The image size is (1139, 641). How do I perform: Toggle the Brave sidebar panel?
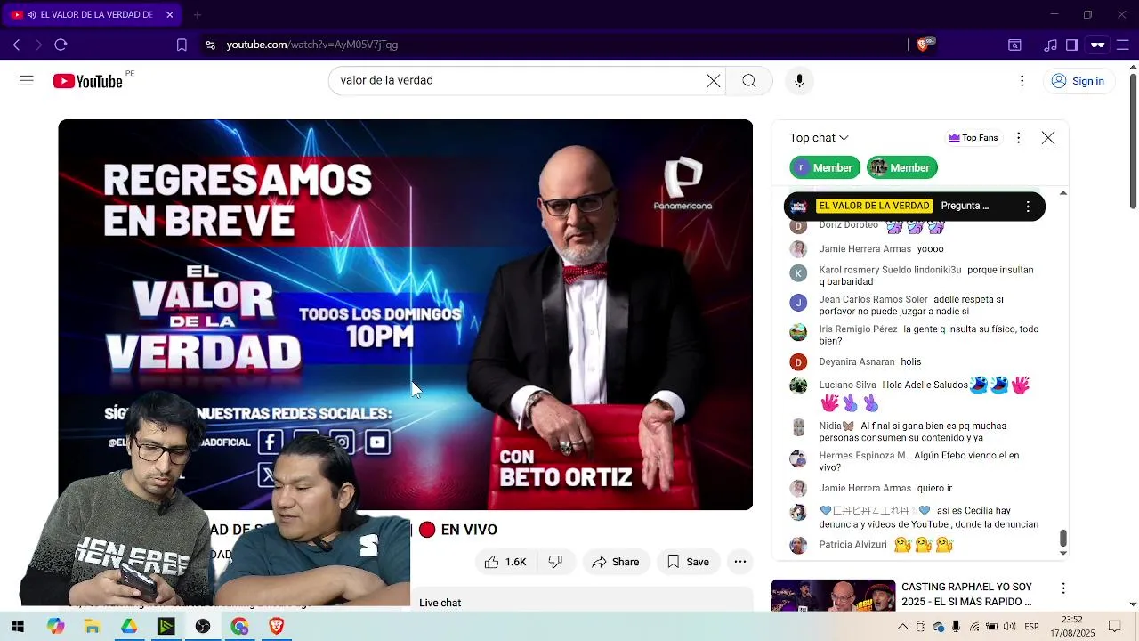pyautogui.click(x=1072, y=45)
